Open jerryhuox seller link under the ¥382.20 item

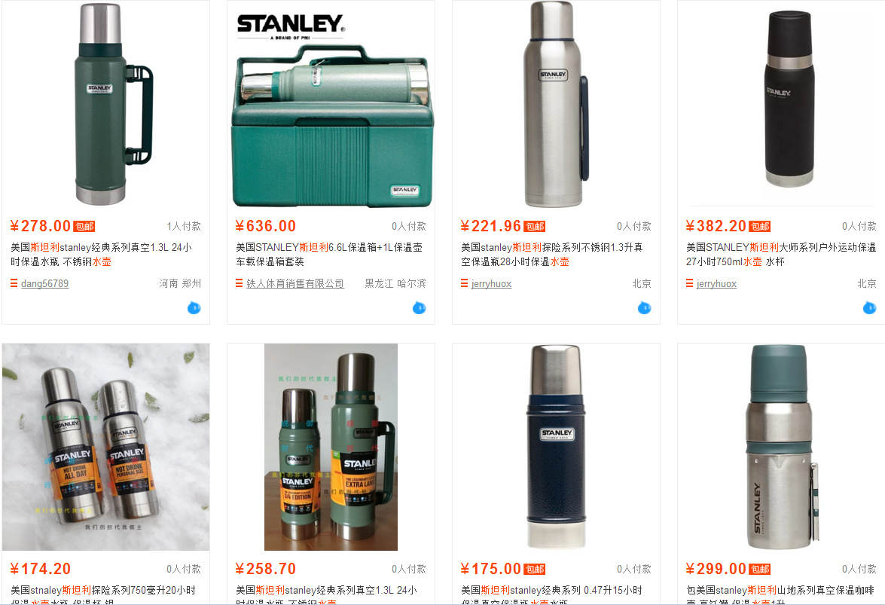(x=716, y=283)
